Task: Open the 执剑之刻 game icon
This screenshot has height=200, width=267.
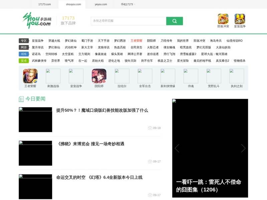Action: [x=237, y=76]
